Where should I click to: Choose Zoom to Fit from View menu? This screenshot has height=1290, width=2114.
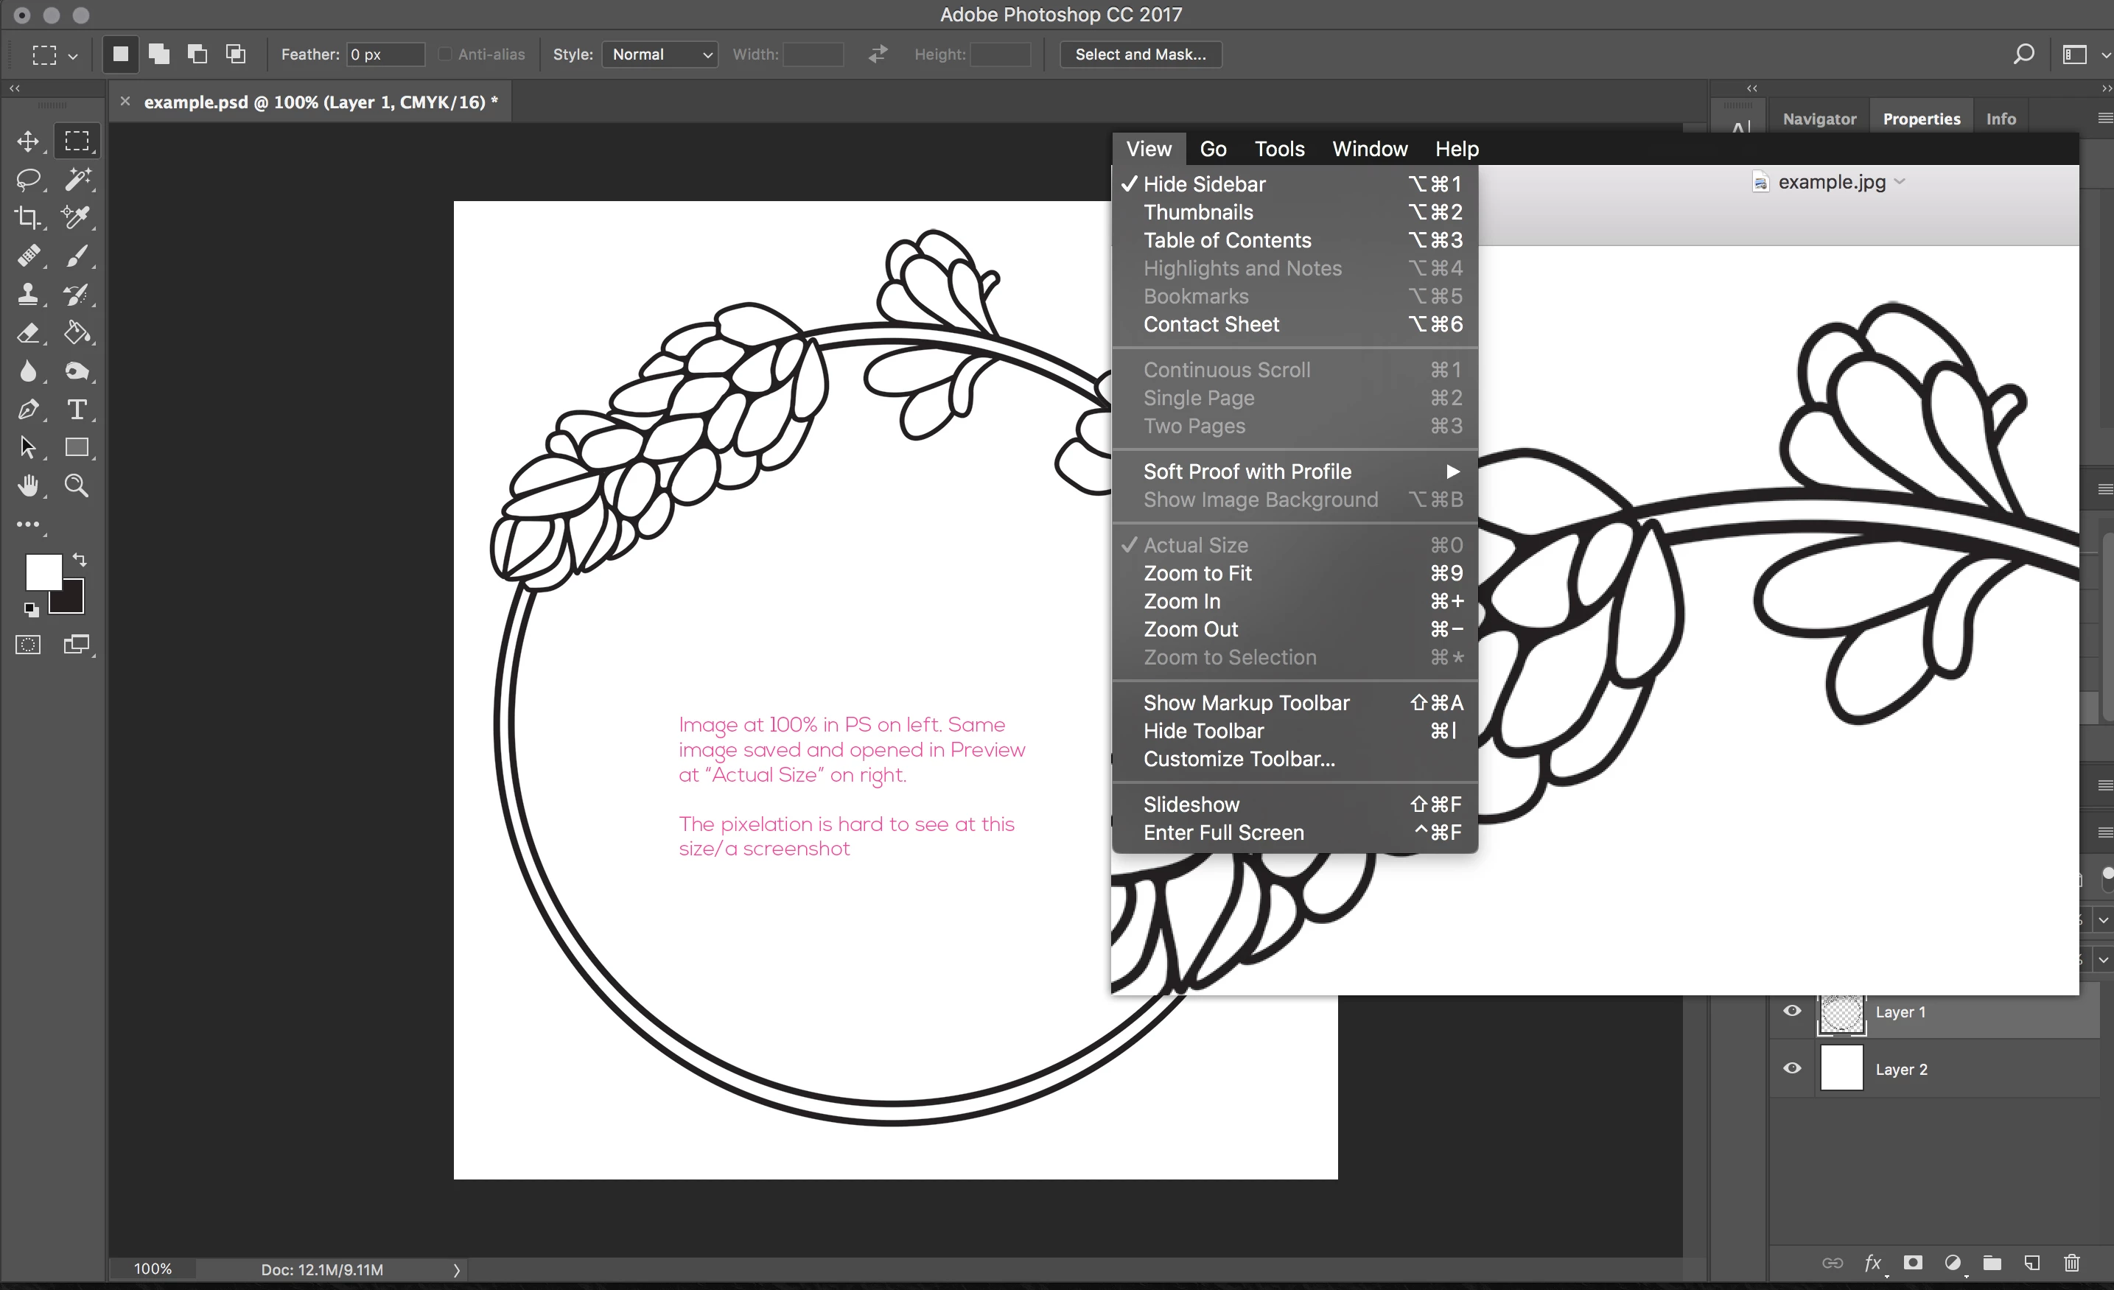click(x=1197, y=573)
